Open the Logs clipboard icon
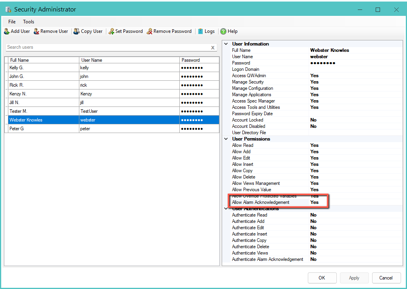Image resolution: width=407 pixels, height=289 pixels. coord(200,31)
